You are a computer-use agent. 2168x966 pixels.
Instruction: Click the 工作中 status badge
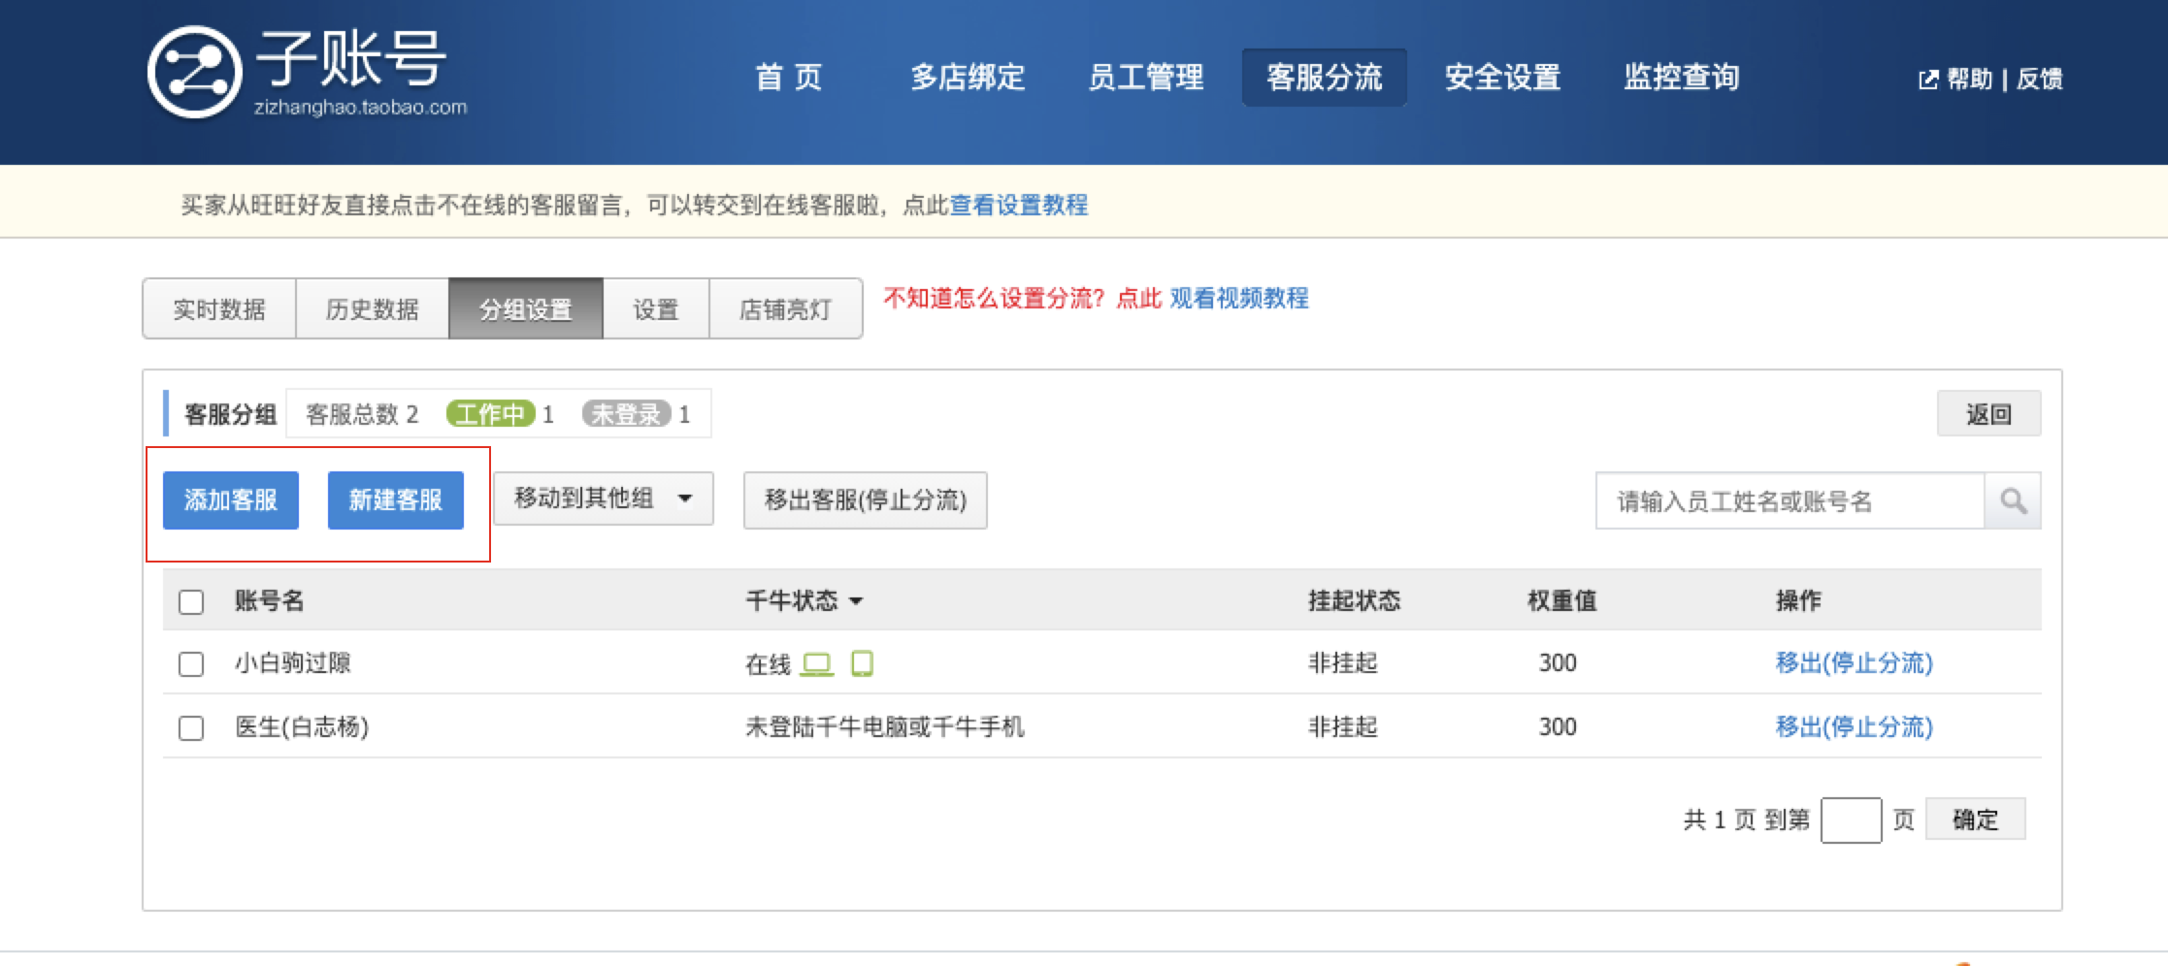[x=491, y=414]
